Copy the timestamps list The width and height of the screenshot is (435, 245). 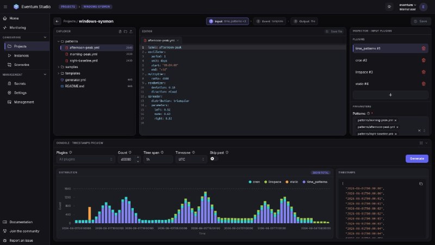[421, 184]
